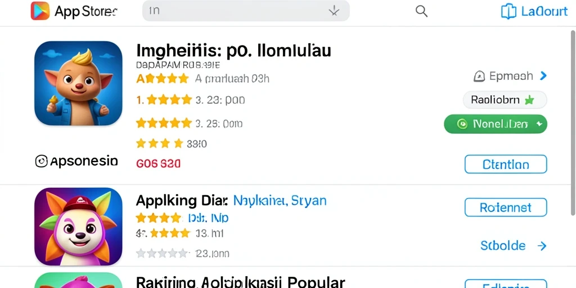
Task: Open the Naykainal Styan blue link
Action: tap(280, 201)
